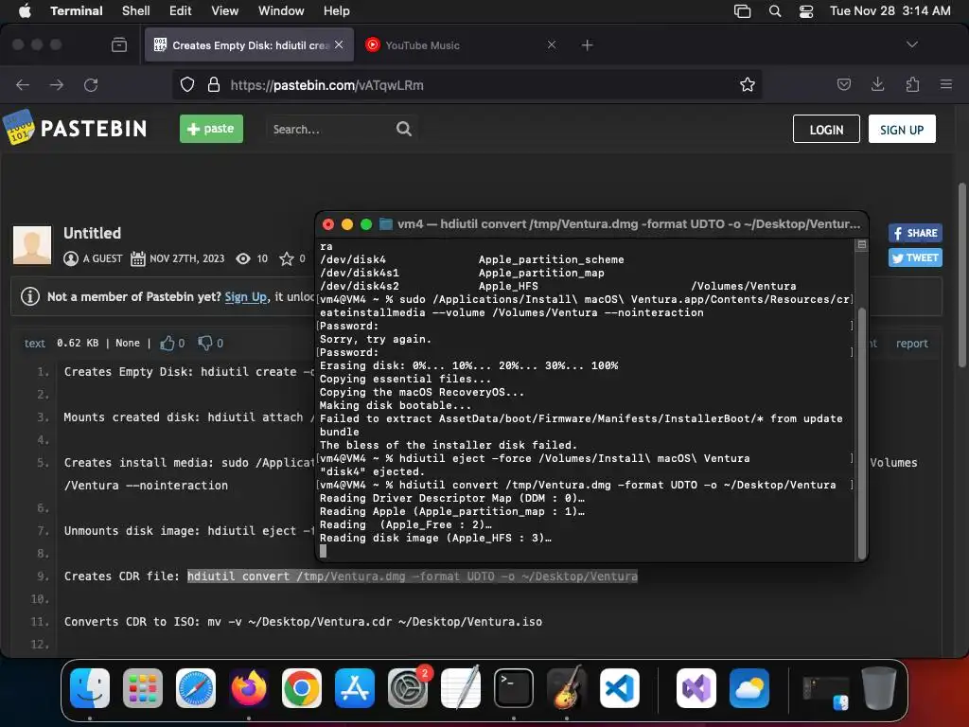
Task: Click the Pastebin search magnifier icon
Action: [x=403, y=129]
